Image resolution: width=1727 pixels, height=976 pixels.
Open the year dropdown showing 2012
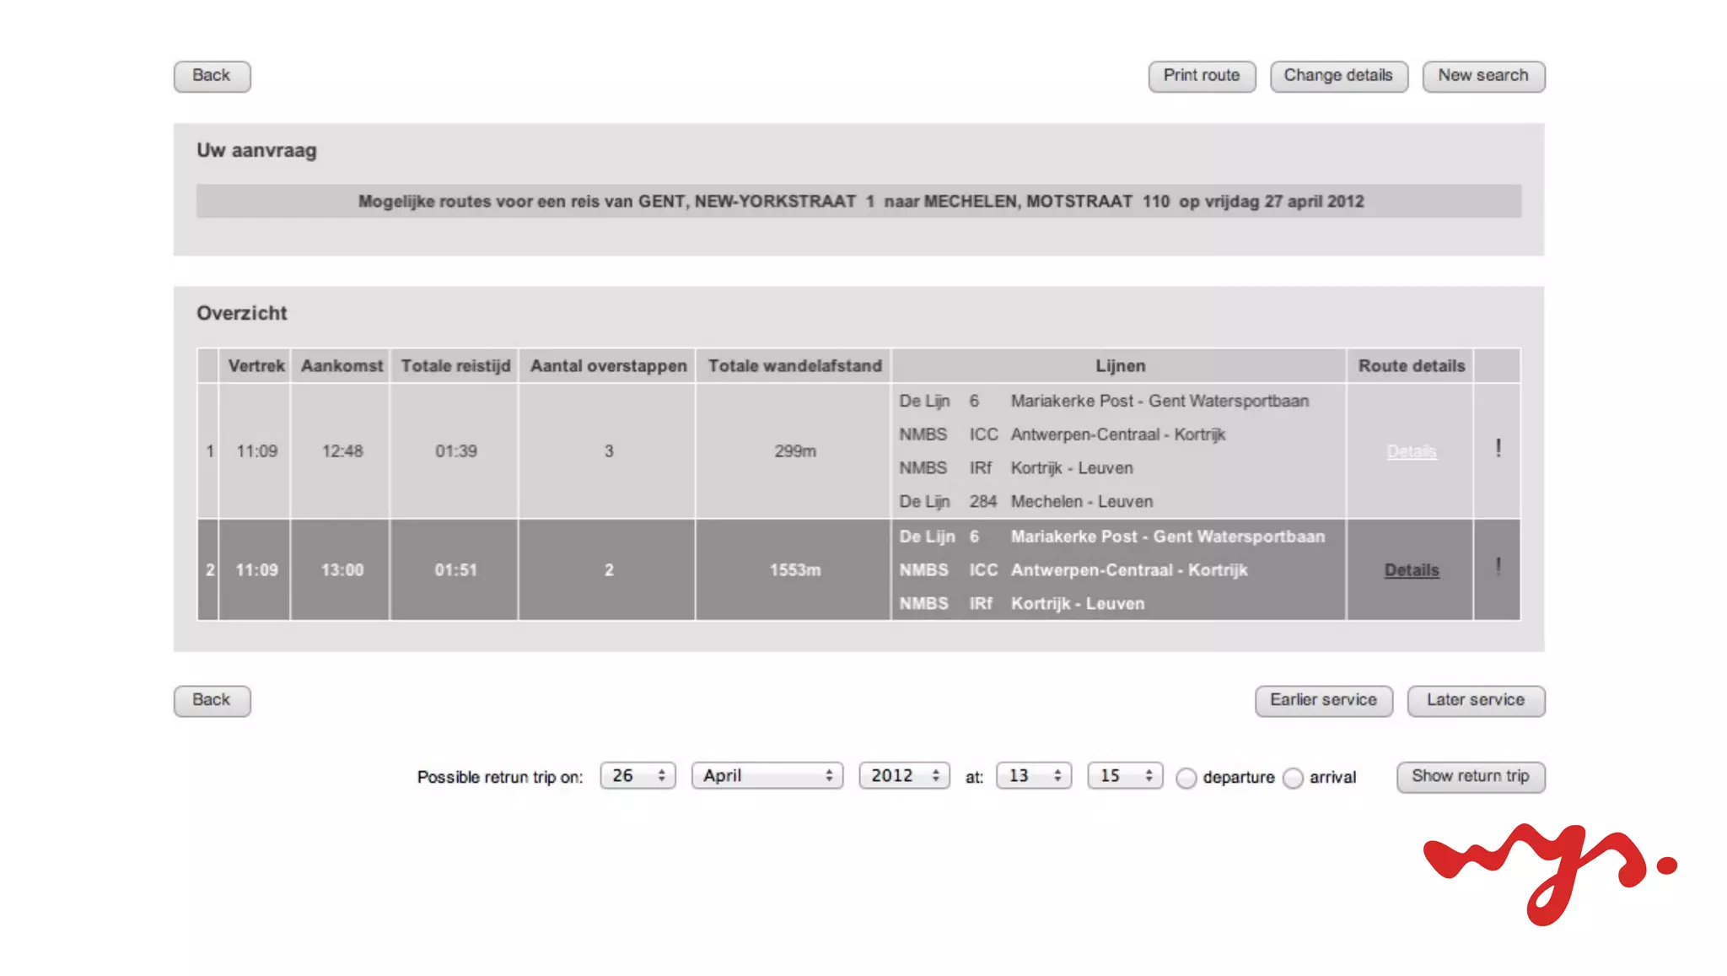click(x=904, y=775)
